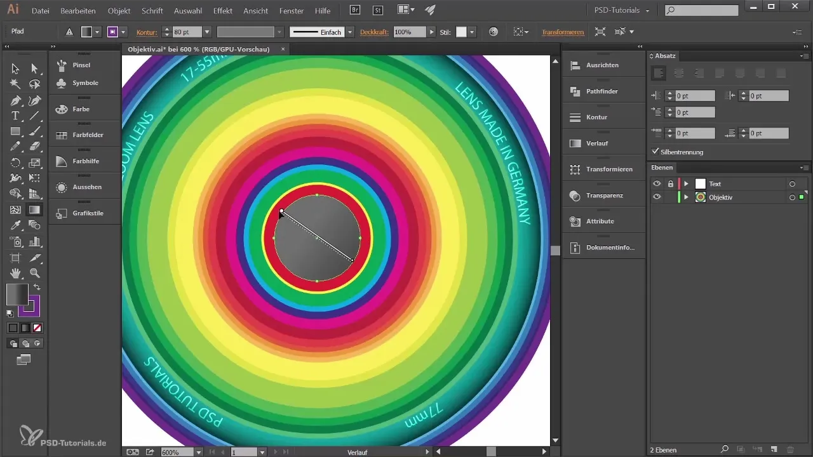Open the Effekt menu
Viewport: 813px width, 457px height.
click(x=223, y=11)
